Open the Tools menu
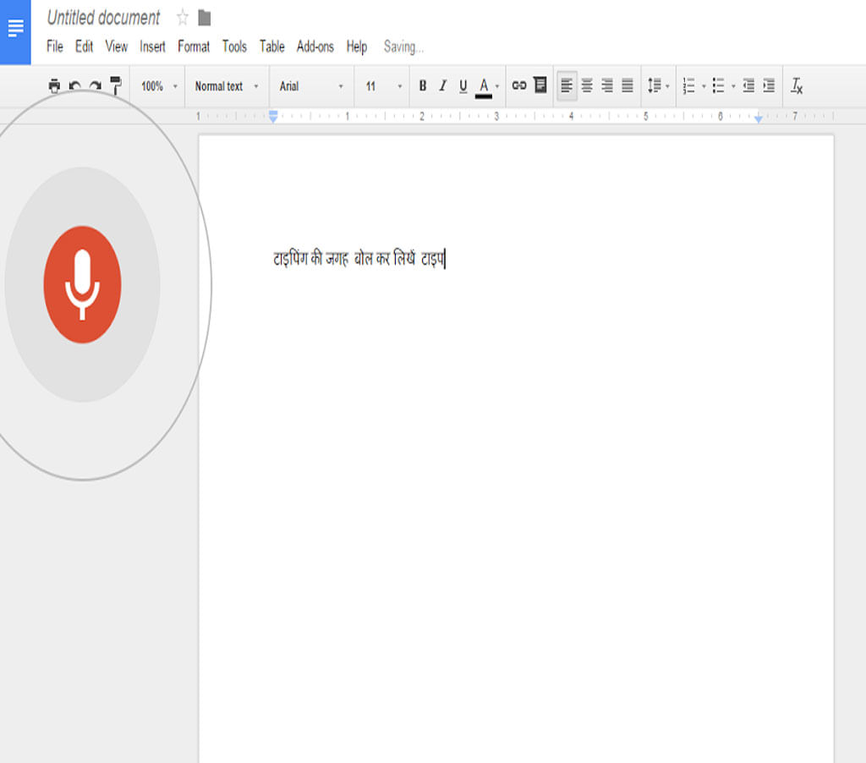This screenshot has width=866, height=763. click(234, 47)
